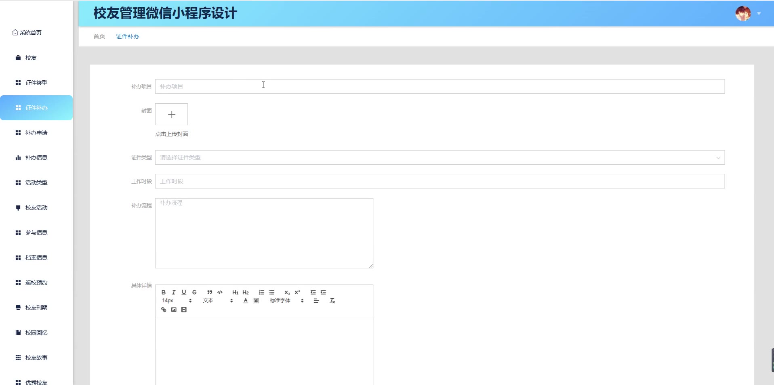Decrease indent in the editor
This screenshot has height=385, width=774.
coord(313,292)
